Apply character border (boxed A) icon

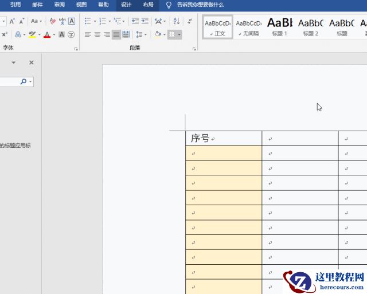pos(72,21)
